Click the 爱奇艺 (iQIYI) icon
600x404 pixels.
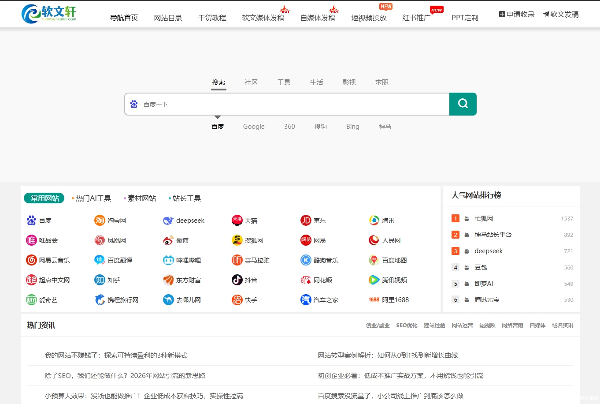[x=31, y=299]
